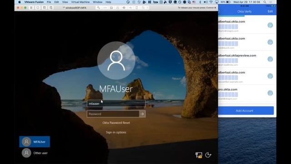Click the Wi-Fi status icon
This screenshot has width=291, height=164.
211,2
